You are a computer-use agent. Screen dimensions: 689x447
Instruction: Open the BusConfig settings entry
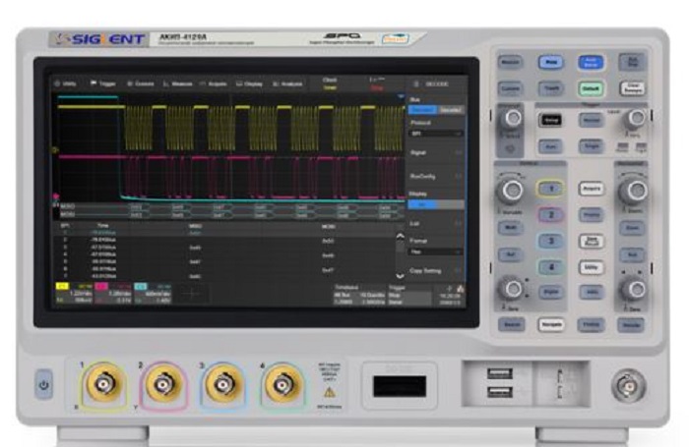436,176
